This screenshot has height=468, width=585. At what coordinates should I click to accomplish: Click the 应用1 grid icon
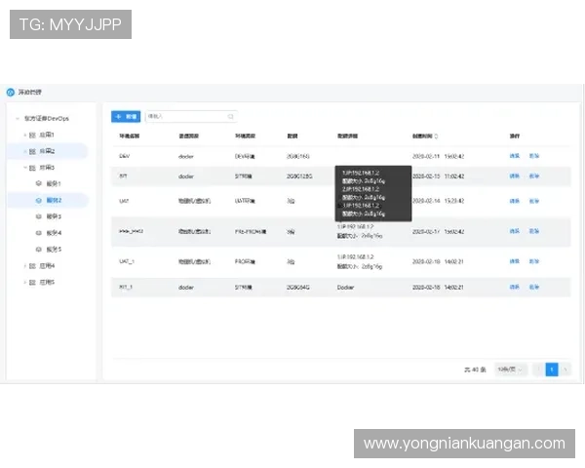point(32,135)
